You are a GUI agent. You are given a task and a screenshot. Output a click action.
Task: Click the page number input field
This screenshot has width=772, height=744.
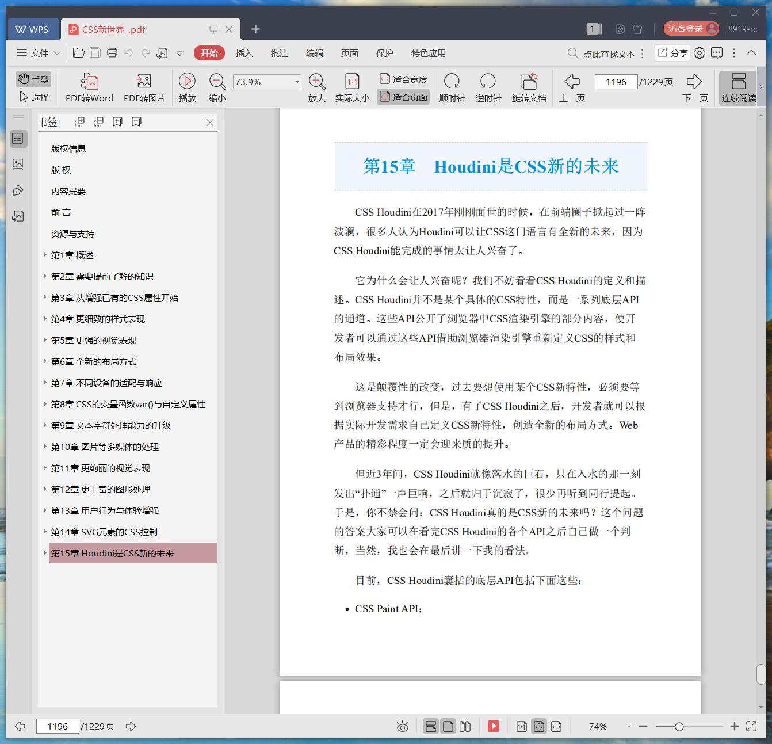(x=616, y=82)
